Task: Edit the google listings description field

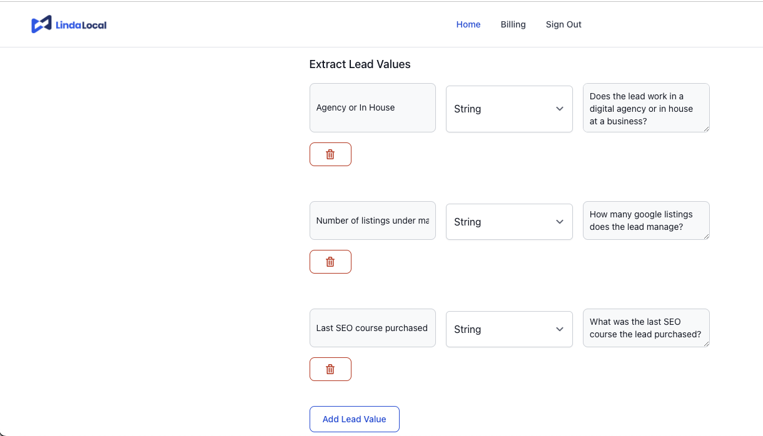Action: click(x=646, y=220)
